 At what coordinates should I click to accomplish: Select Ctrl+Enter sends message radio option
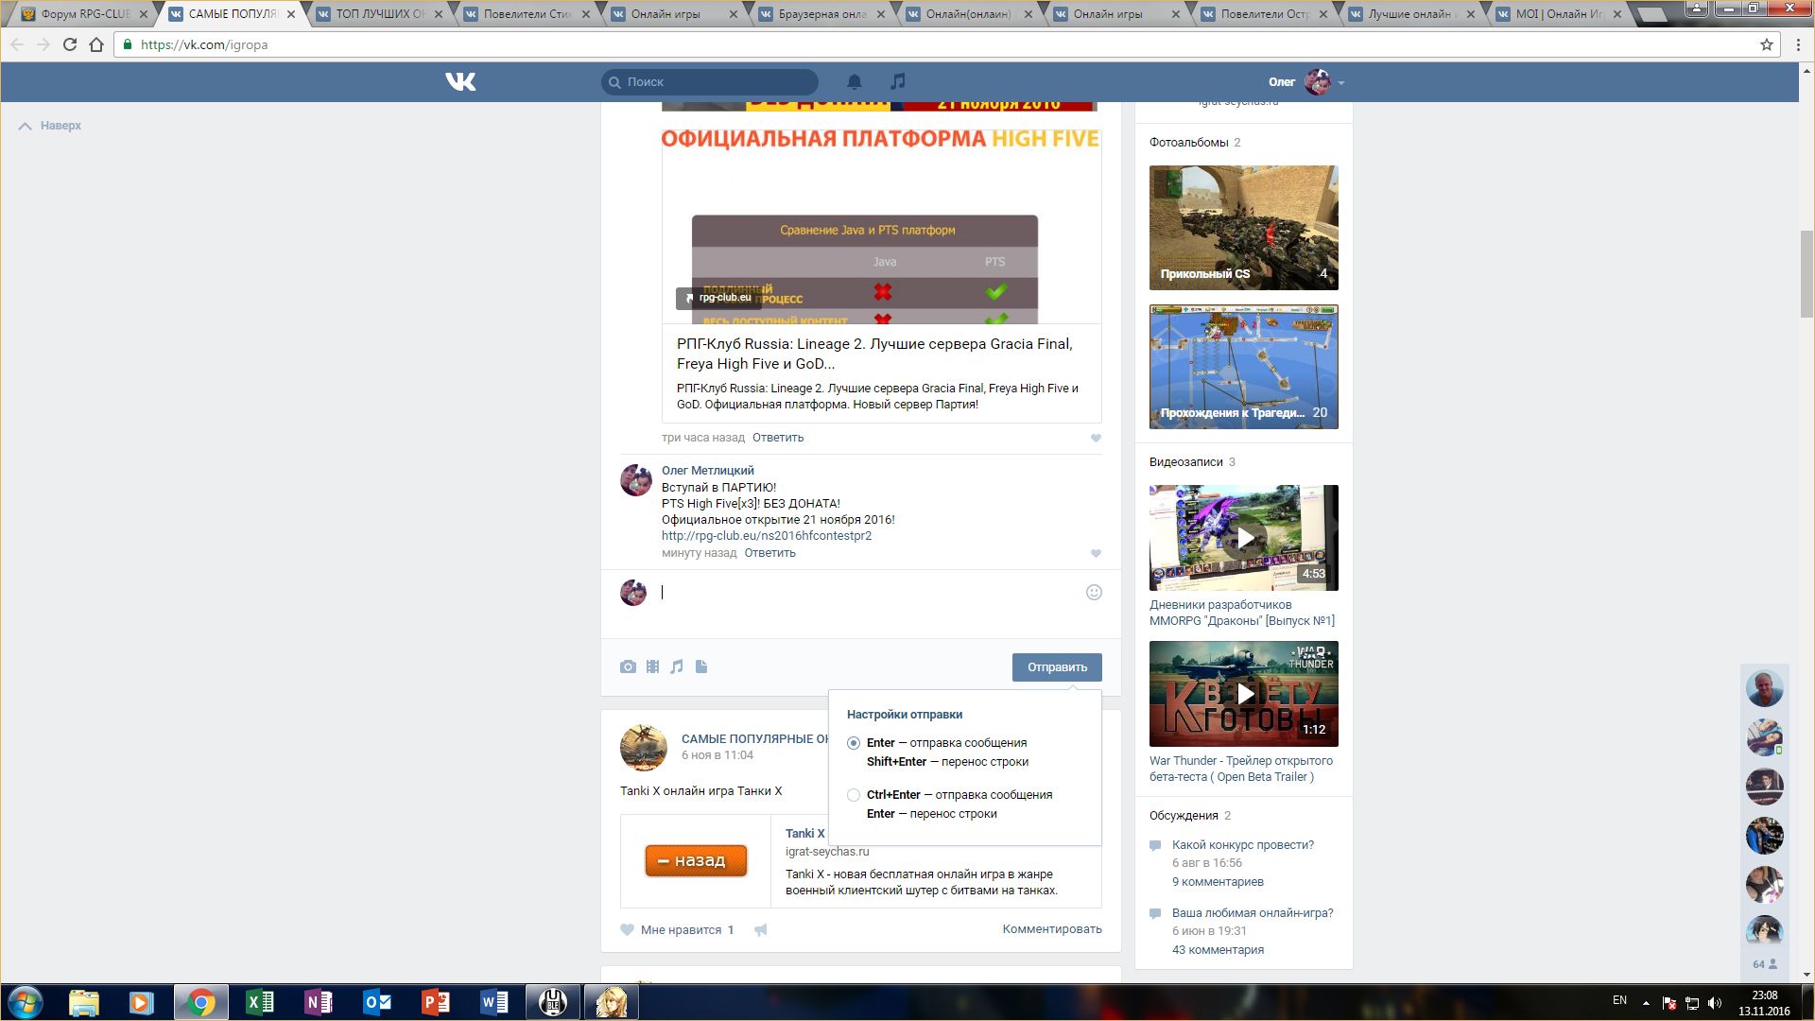854,795
